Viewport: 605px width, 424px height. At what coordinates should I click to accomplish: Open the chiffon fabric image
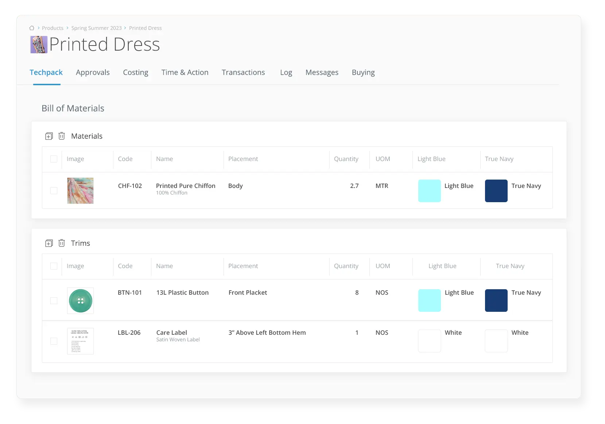[x=80, y=191]
